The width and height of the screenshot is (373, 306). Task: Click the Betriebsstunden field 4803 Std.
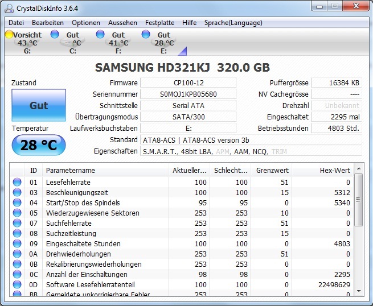(x=337, y=129)
